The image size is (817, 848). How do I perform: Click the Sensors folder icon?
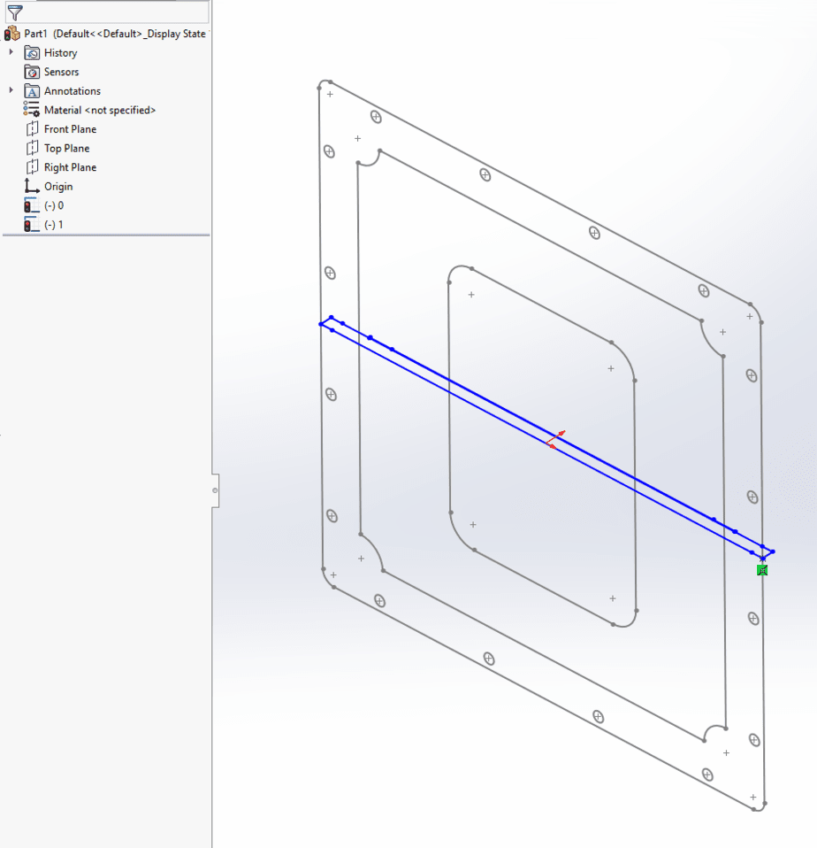click(x=33, y=71)
